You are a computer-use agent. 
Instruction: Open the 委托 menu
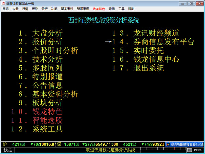click(x=112, y=9)
